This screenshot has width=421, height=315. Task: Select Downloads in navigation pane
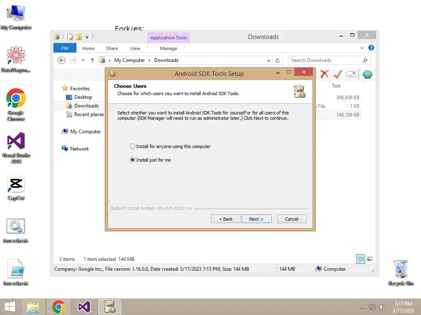coord(86,106)
